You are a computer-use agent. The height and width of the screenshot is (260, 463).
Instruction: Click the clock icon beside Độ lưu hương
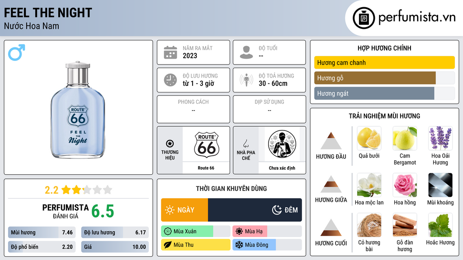coord(170,80)
